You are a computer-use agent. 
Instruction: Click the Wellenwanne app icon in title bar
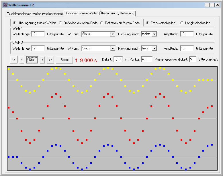point(5,5)
